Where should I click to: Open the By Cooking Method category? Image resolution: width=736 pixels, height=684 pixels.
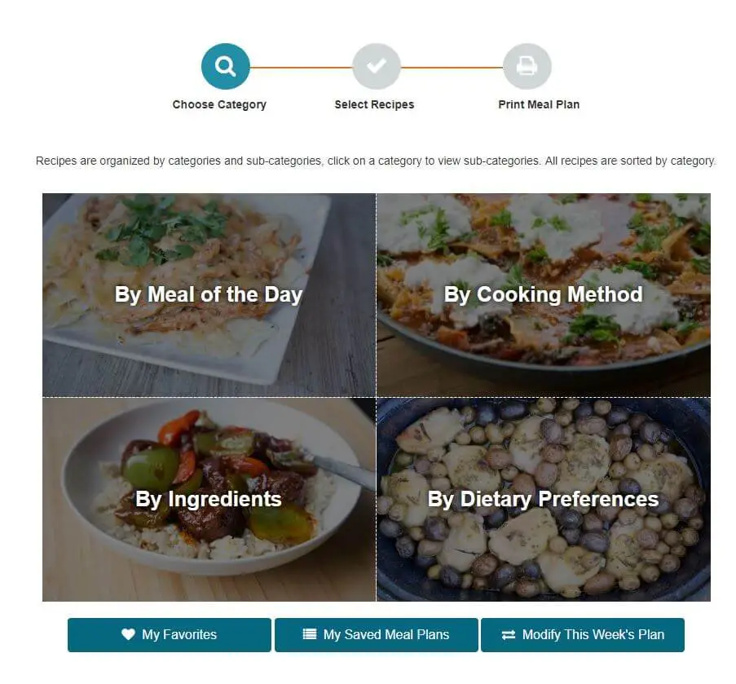tap(544, 295)
